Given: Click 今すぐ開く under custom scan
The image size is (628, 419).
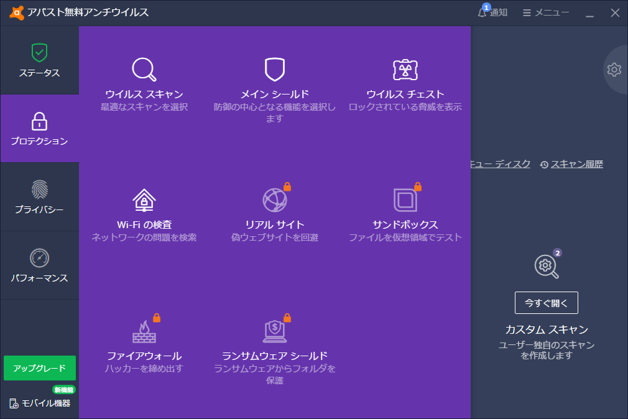Looking at the screenshot, I should pos(546,303).
